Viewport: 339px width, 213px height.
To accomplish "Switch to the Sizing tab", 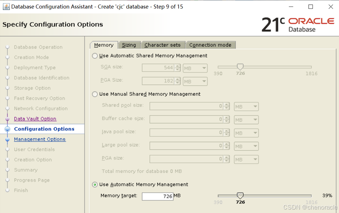I will pyautogui.click(x=129, y=45).
